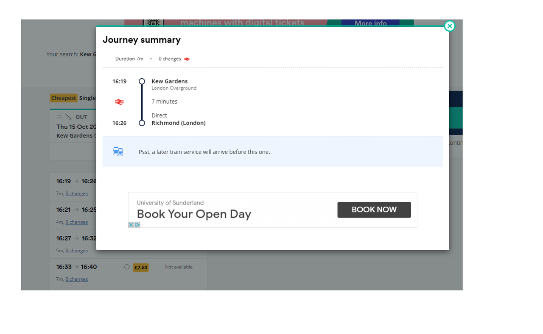The image size is (543, 334).
Task: Open the AdChoices triangle icon
Action: pyautogui.click(x=137, y=225)
